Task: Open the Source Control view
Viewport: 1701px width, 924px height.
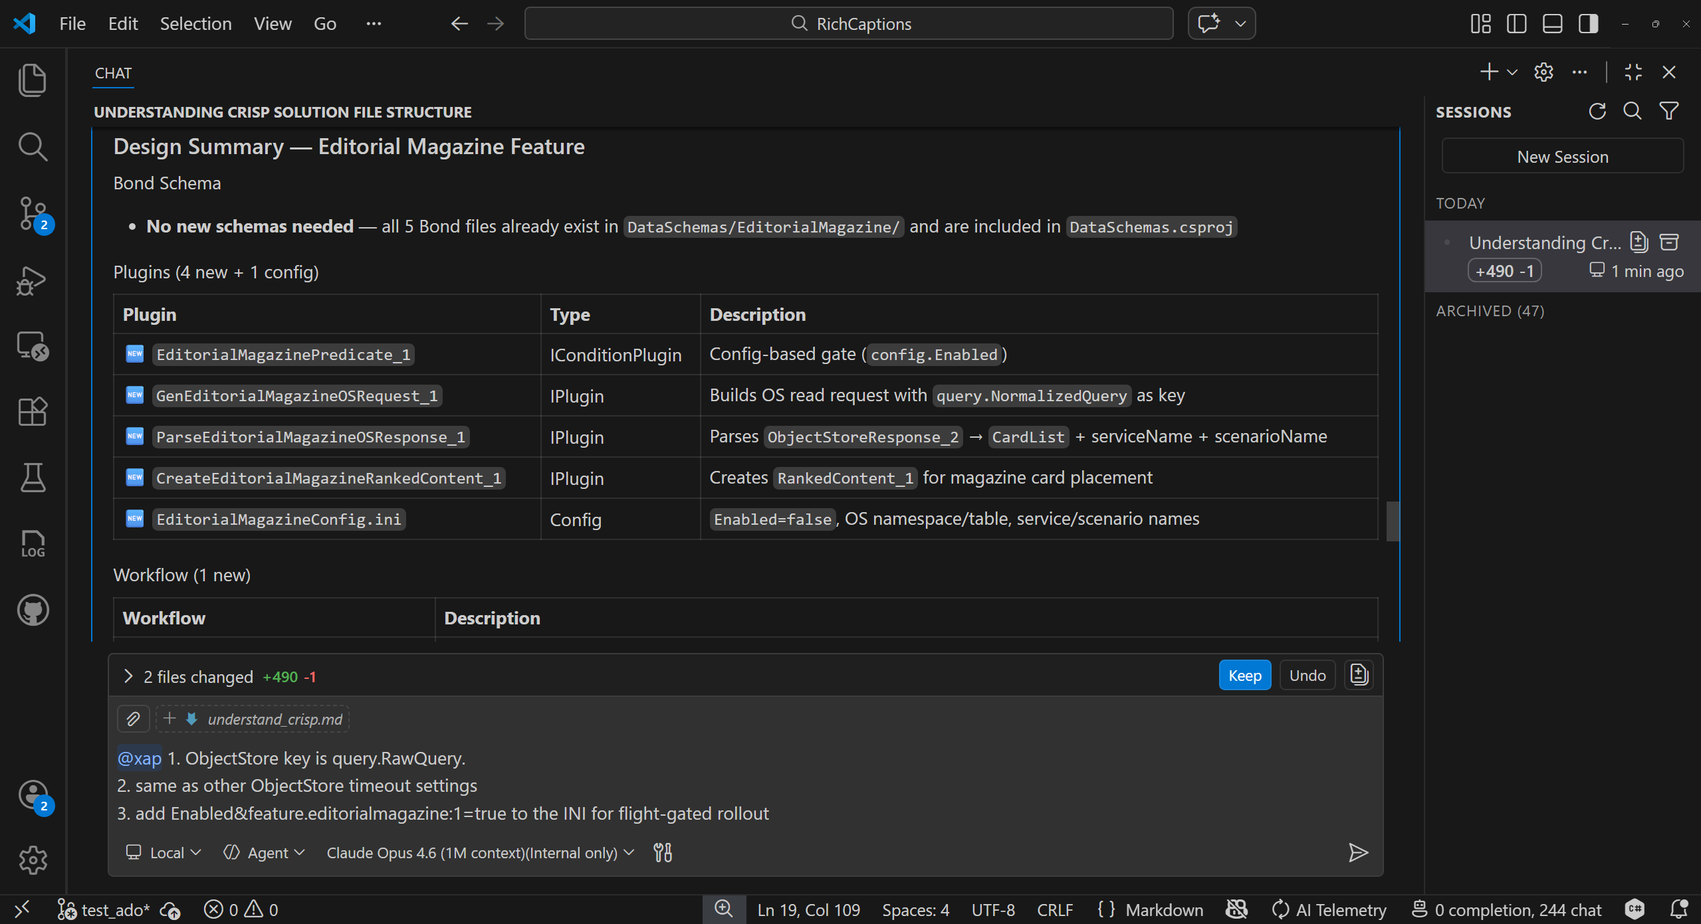Action: click(32, 214)
